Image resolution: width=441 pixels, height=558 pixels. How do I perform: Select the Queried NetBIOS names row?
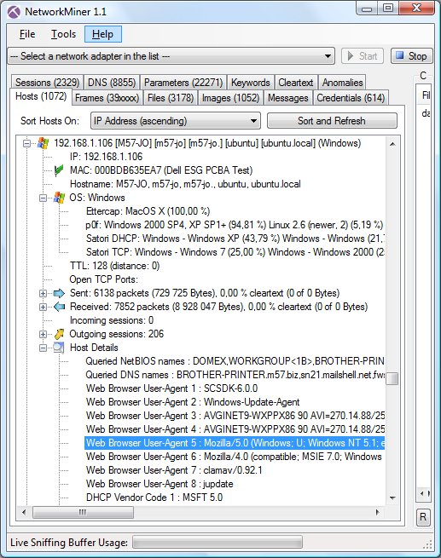[x=235, y=361]
